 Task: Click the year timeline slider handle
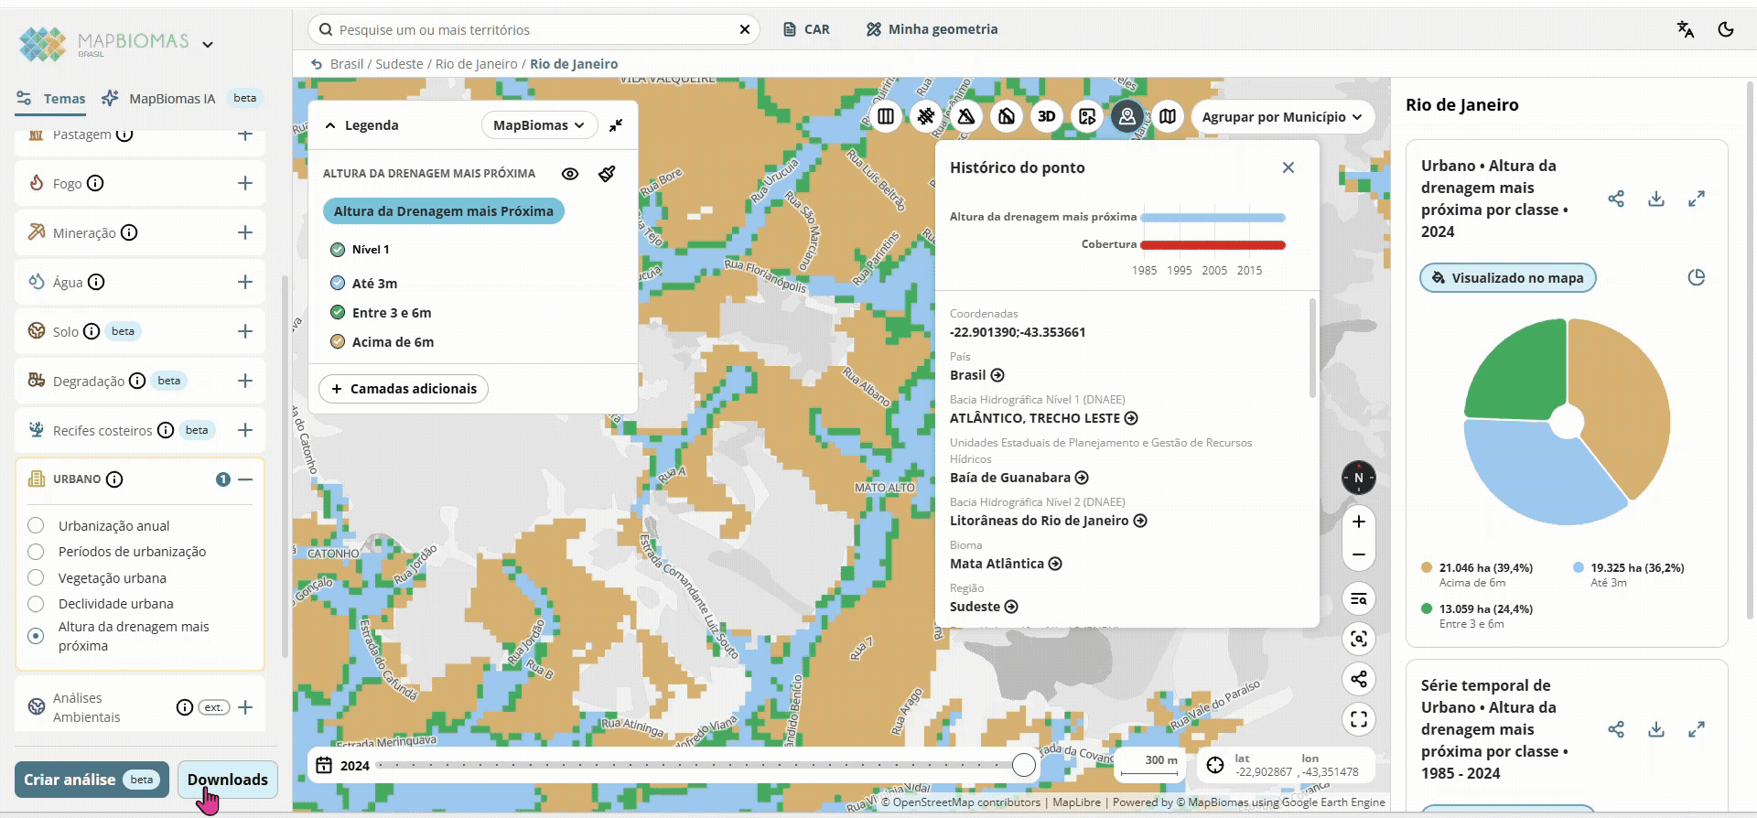[x=1024, y=765]
